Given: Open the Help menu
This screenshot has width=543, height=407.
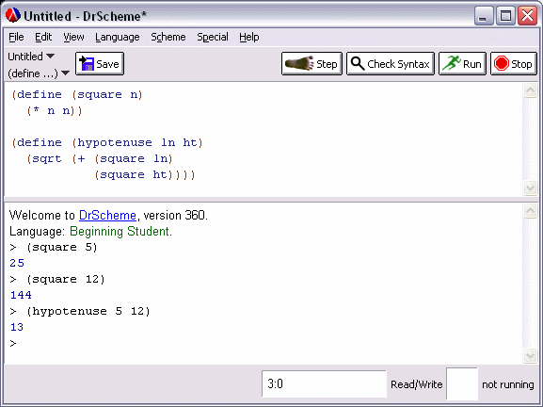Looking at the screenshot, I should point(249,37).
